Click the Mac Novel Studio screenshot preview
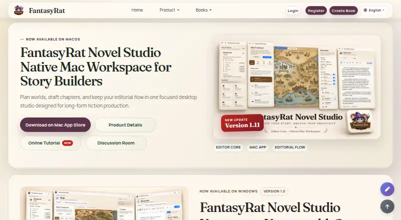The width and height of the screenshot is (401, 220). coord(297,87)
